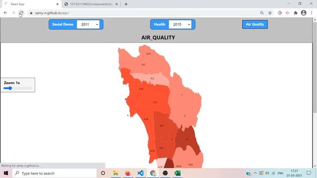
Task: Open Excel from the taskbar
Action: pos(177,173)
